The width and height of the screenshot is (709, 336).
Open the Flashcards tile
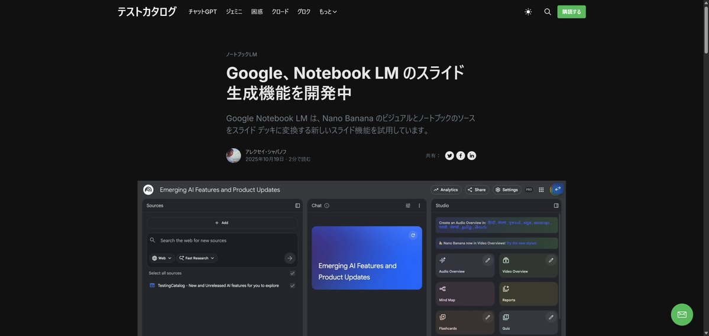(x=465, y=322)
